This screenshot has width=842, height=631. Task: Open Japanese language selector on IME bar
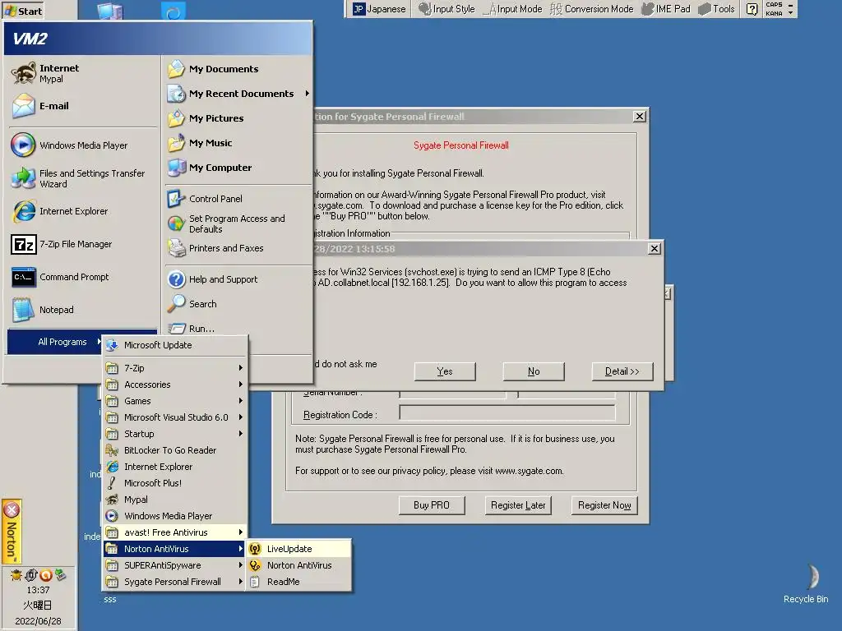[x=379, y=9]
